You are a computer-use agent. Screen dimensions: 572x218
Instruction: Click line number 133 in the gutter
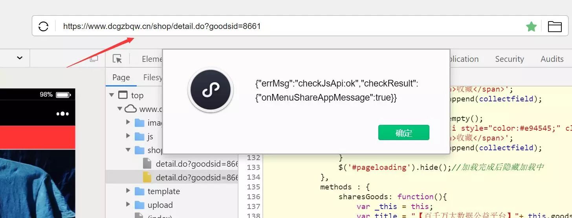(x=254, y=167)
